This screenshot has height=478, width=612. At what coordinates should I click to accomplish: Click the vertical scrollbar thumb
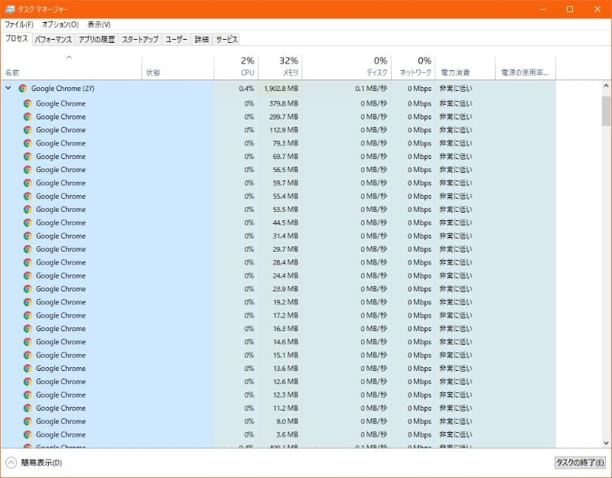click(606, 111)
